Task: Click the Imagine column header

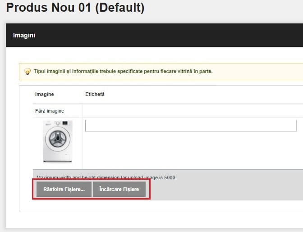Action: click(45, 94)
